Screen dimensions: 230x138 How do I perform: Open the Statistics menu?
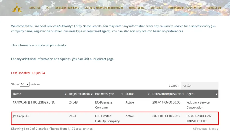click(x=156, y=8)
